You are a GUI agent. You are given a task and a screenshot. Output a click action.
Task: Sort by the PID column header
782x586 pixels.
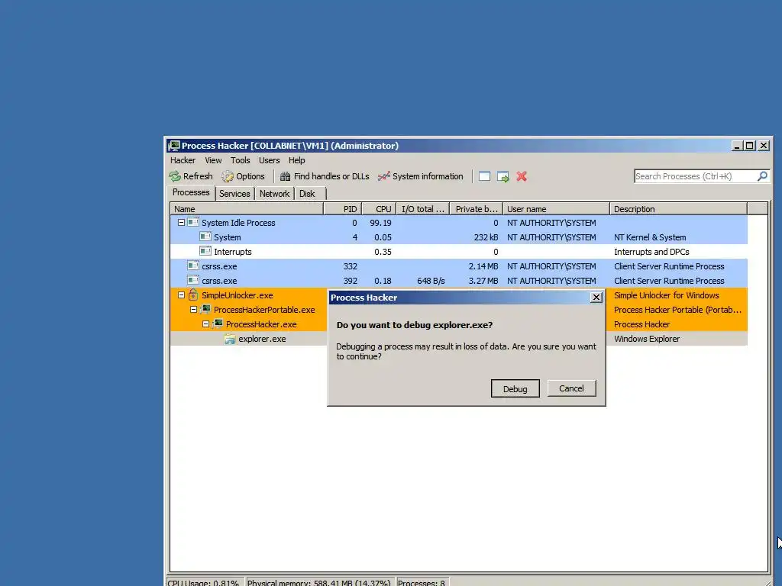(x=343, y=209)
